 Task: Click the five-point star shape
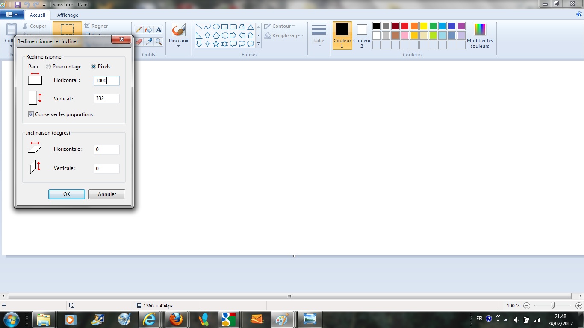point(216,44)
